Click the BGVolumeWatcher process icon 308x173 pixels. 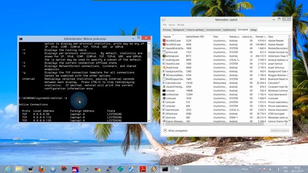[x=164, y=75]
